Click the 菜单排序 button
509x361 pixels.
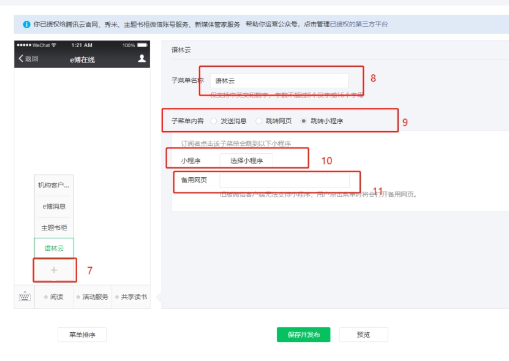click(x=81, y=335)
